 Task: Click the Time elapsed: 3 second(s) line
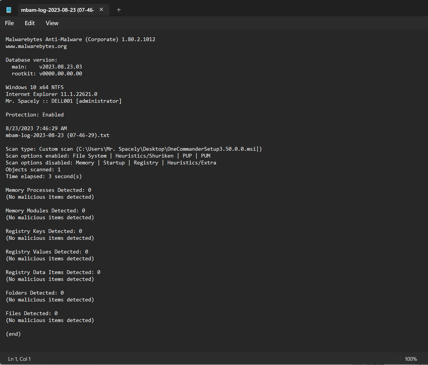[x=43, y=176]
